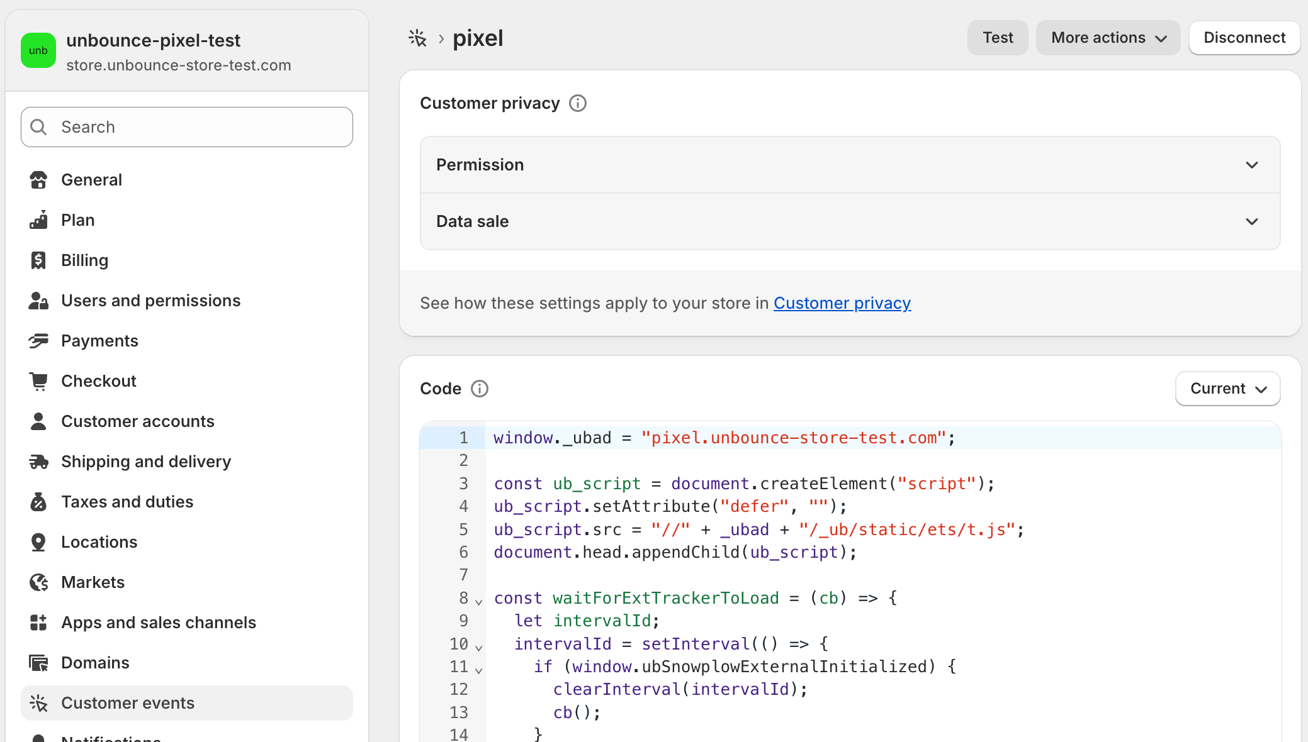Open the Current version dropdown
Viewport: 1308px width, 742px height.
pos(1227,389)
